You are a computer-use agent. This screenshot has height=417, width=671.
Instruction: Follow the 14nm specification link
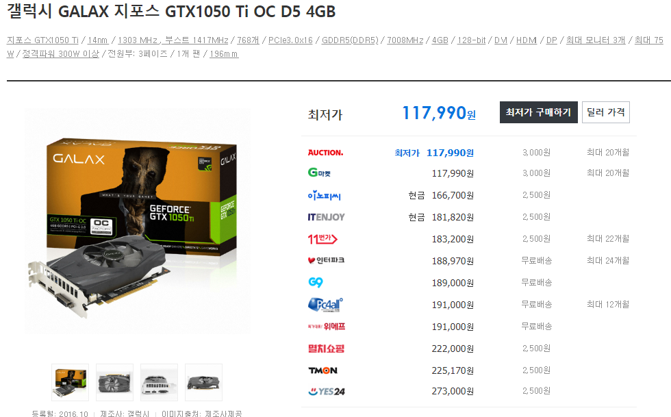tap(98, 40)
